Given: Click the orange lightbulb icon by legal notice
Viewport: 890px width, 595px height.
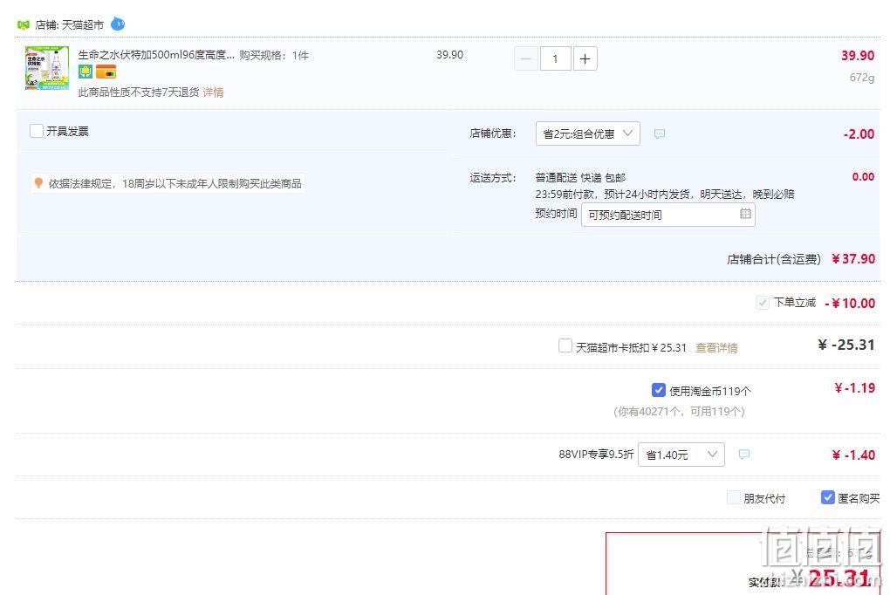Looking at the screenshot, I should click(x=38, y=183).
